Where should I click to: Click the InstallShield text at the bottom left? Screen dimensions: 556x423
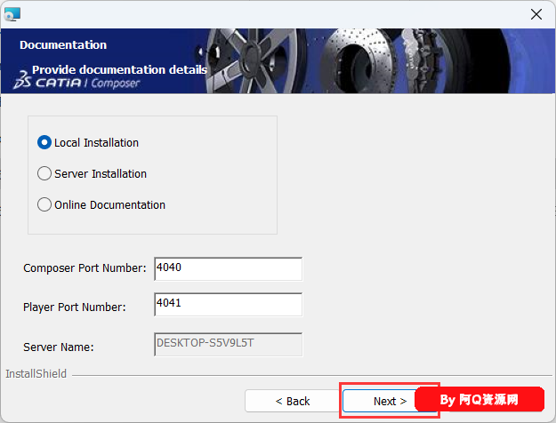pos(36,374)
